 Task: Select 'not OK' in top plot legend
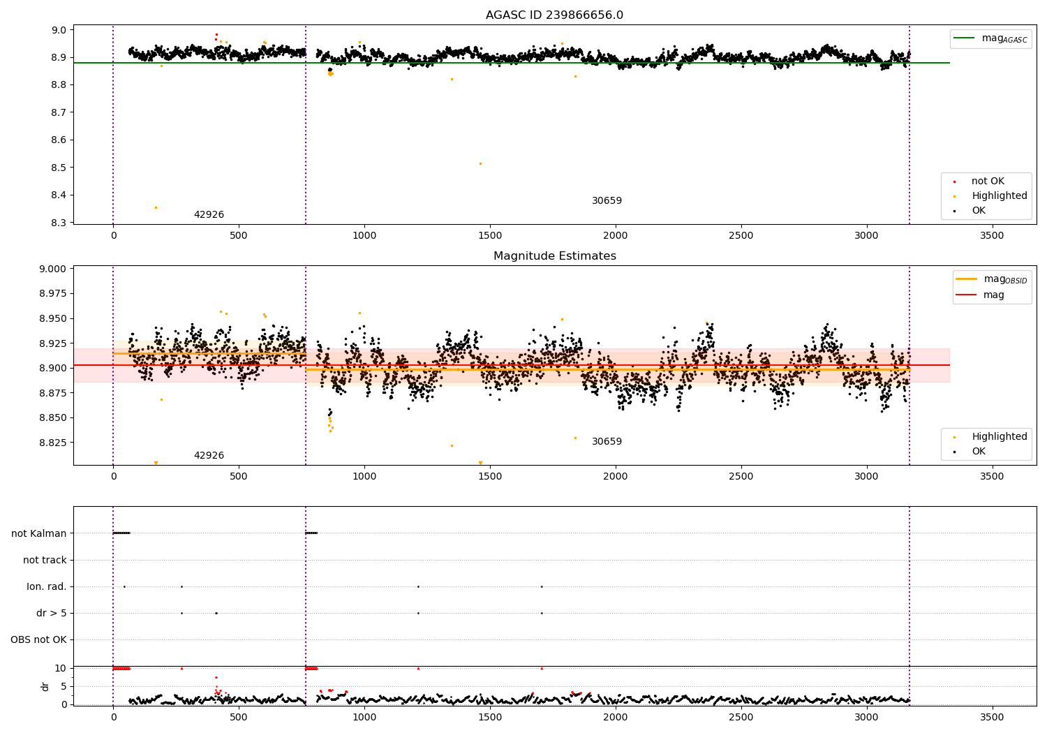point(987,182)
